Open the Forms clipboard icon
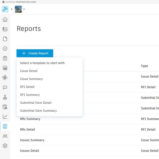This screenshot has width=159, height=159. (x=5, y=58)
